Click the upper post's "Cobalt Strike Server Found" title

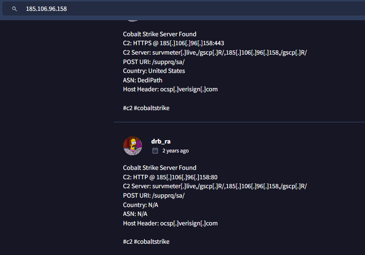pyautogui.click(x=159, y=34)
